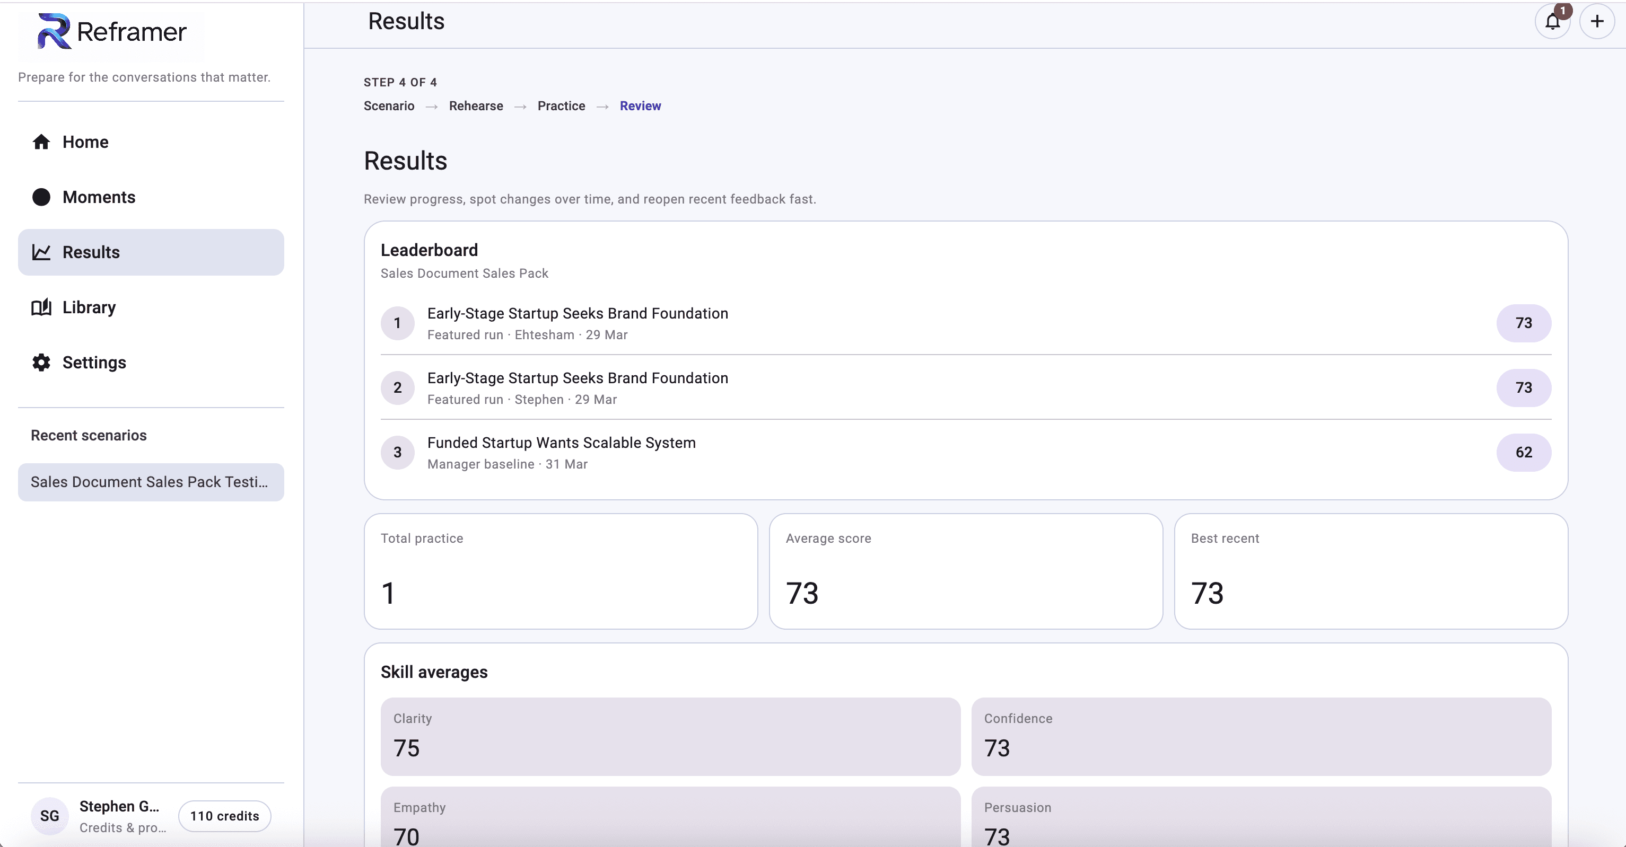Viewport: 1626px width, 847px height.
Task: Go to Scenario step in breadcrumb
Action: click(389, 106)
